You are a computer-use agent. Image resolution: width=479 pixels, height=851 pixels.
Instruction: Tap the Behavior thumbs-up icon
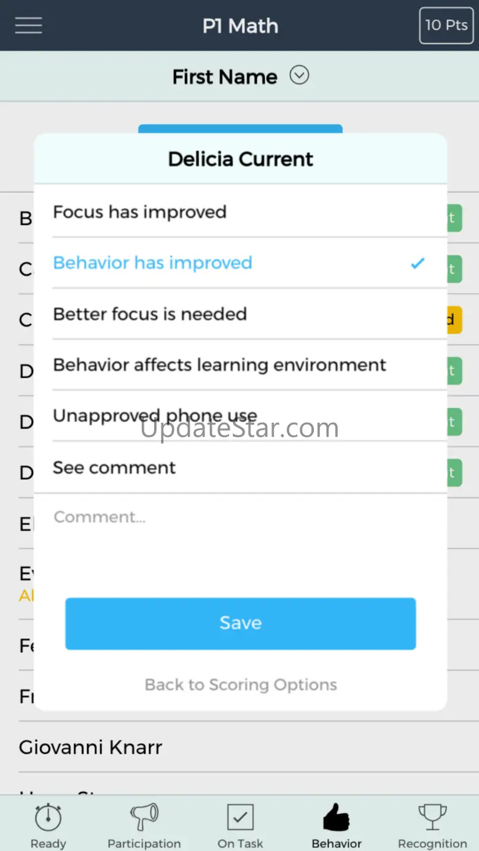[337, 818]
